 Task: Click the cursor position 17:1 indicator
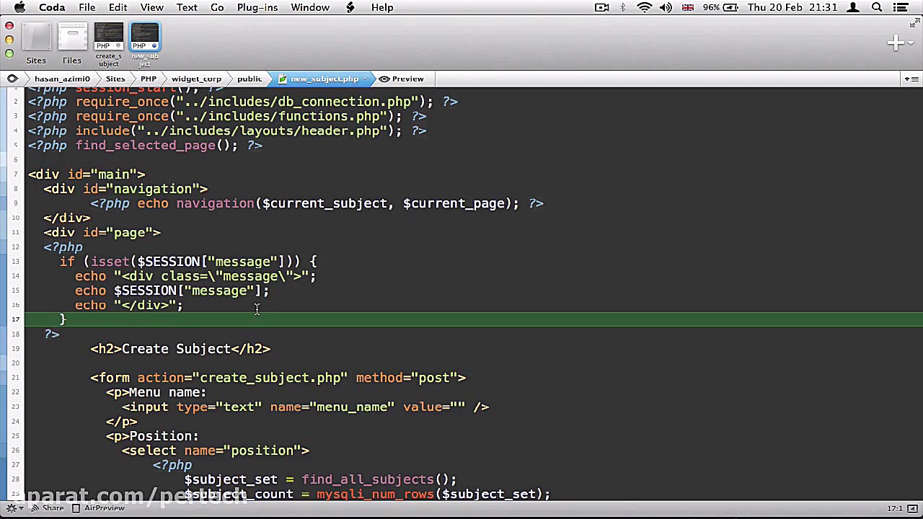coord(895,508)
